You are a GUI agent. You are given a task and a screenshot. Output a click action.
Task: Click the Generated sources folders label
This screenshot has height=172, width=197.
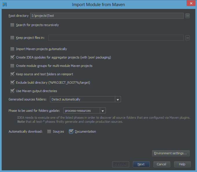[27, 99]
